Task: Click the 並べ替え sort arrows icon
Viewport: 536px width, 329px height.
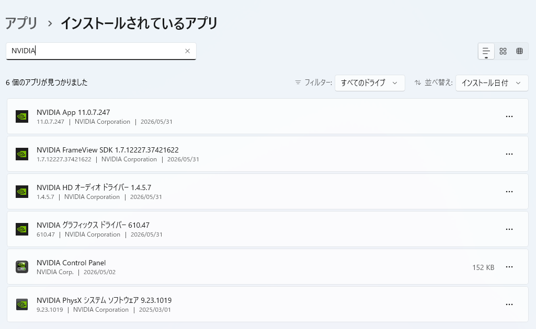Action: tap(417, 83)
